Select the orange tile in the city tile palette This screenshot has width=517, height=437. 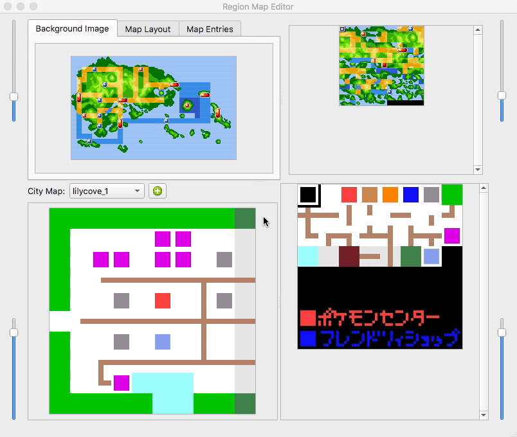390,195
